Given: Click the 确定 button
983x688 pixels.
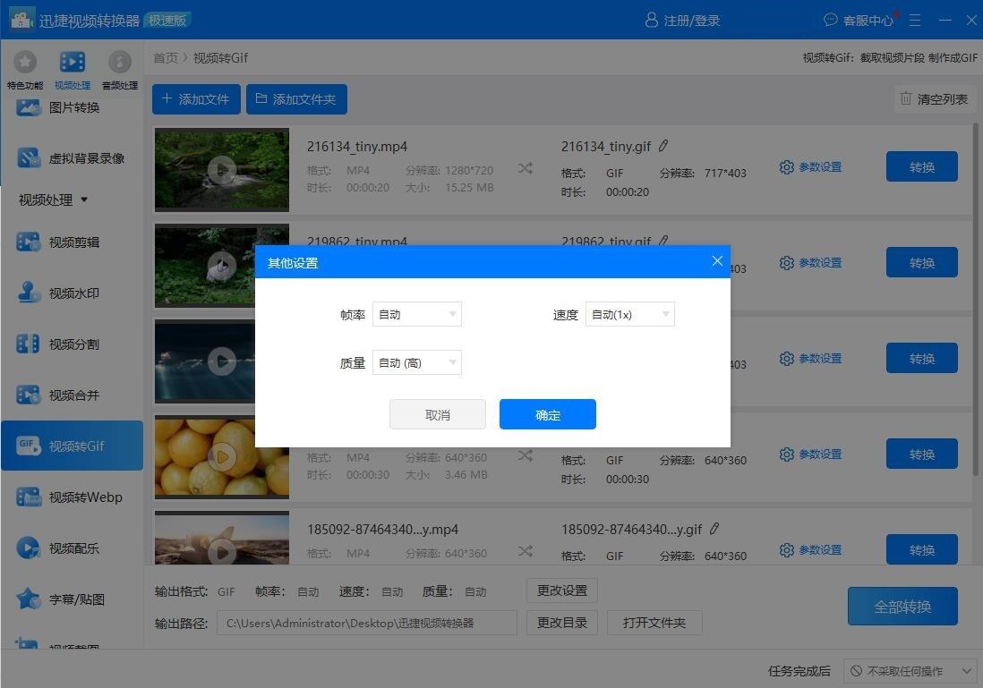Looking at the screenshot, I should tap(548, 414).
